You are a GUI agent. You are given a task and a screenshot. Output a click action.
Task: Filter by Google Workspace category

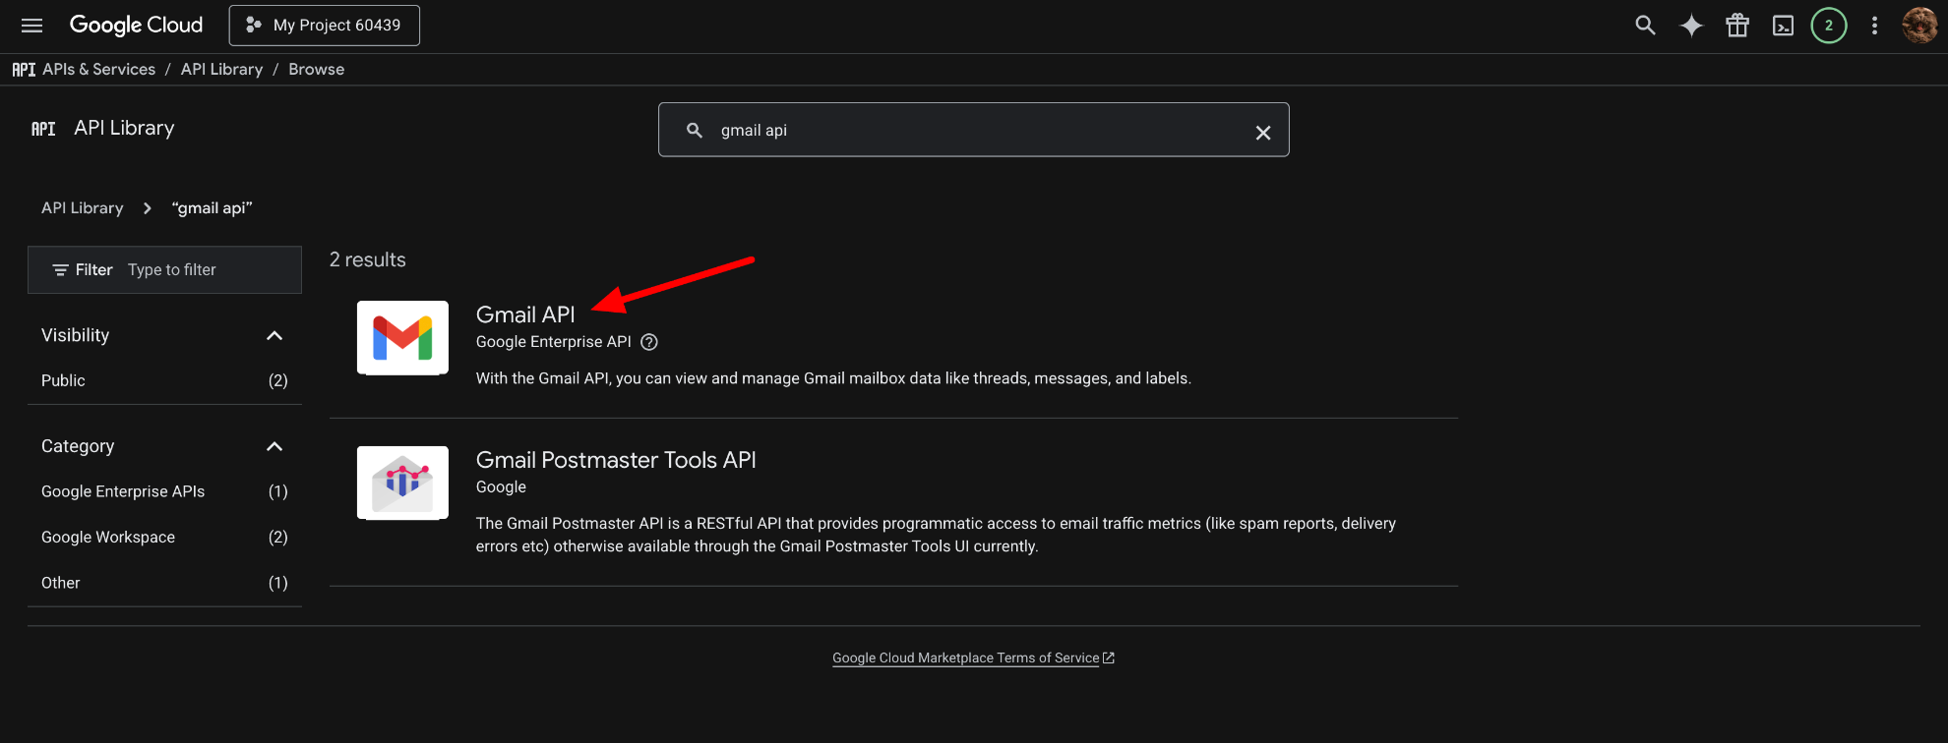[164, 537]
